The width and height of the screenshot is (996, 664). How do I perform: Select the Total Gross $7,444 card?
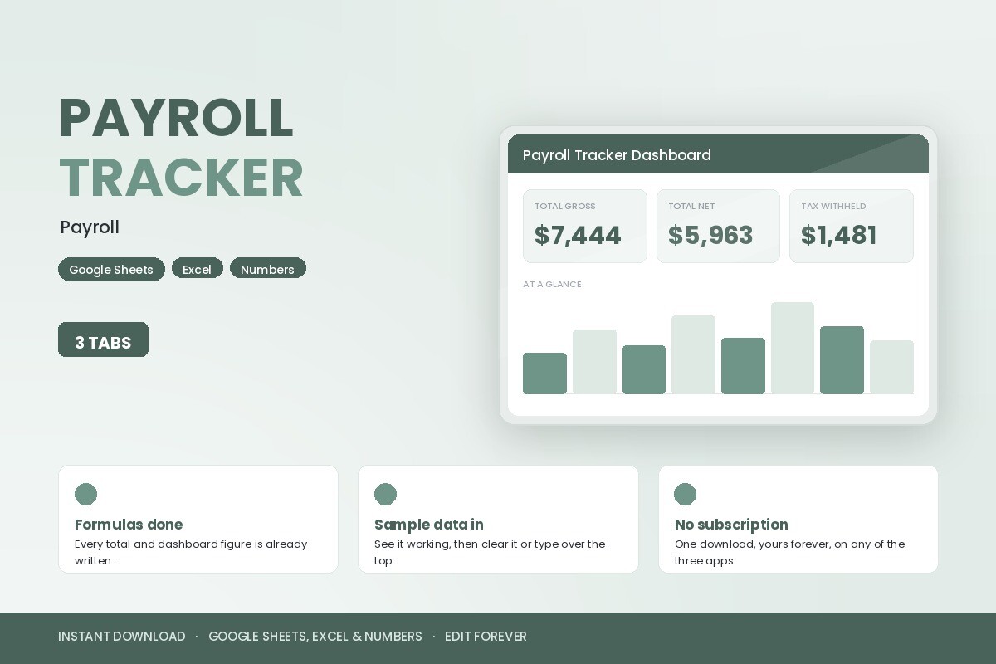(x=585, y=226)
